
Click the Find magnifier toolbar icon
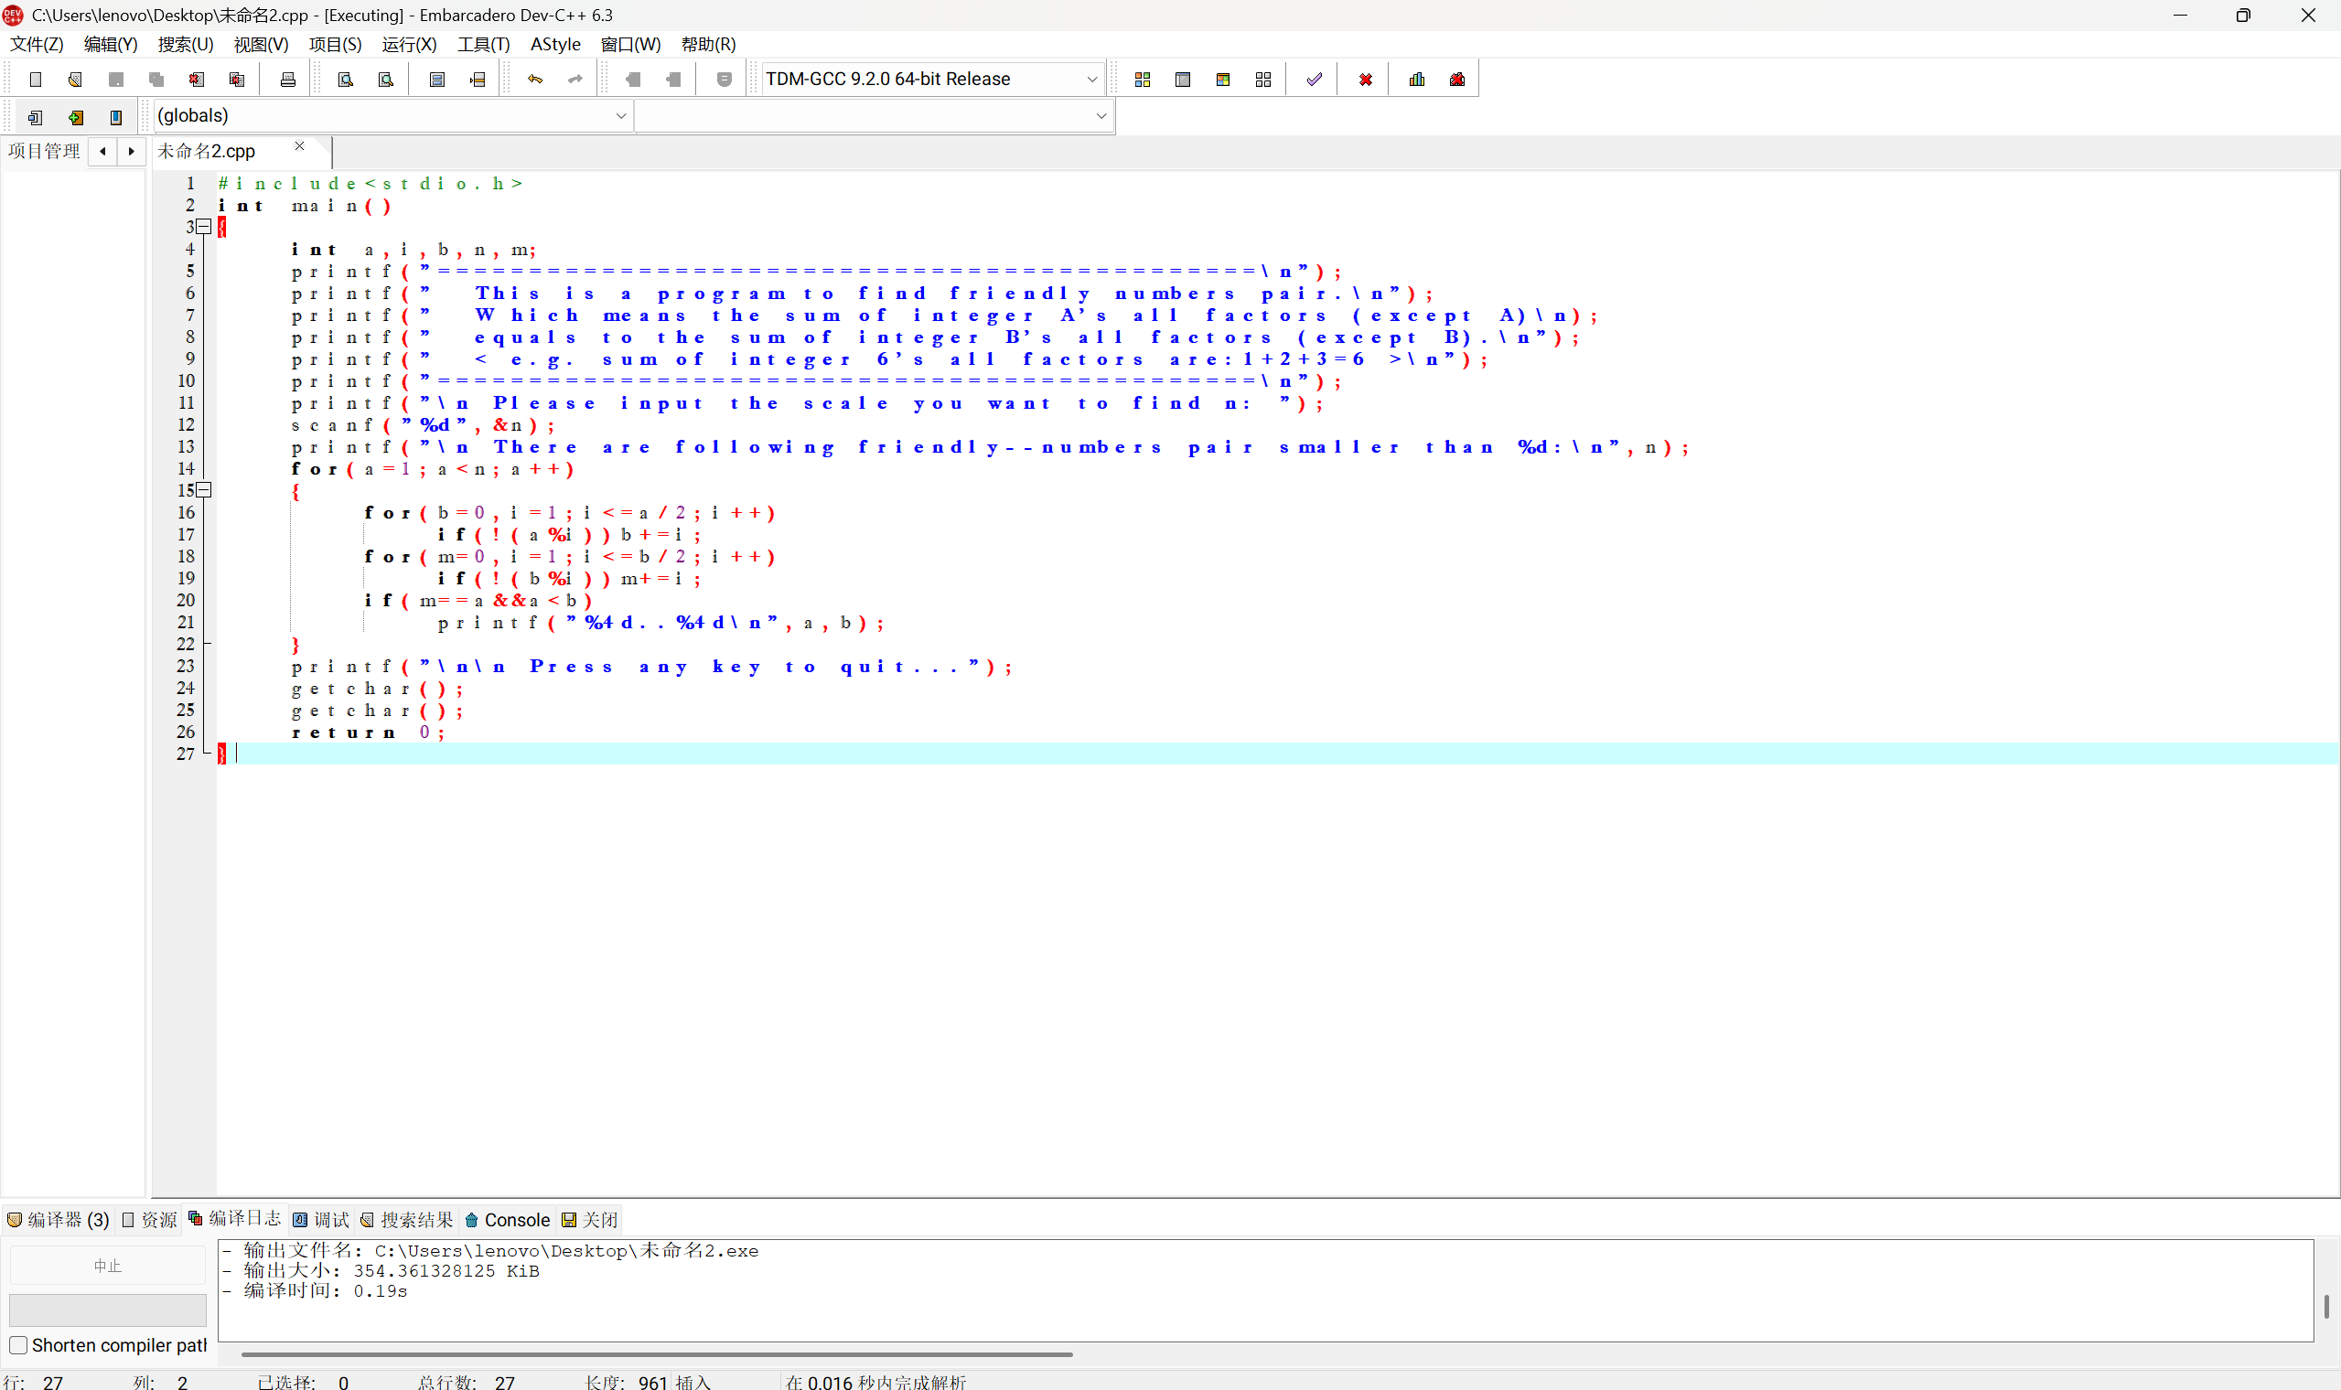345,80
